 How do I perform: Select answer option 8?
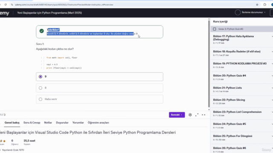tap(99, 88)
